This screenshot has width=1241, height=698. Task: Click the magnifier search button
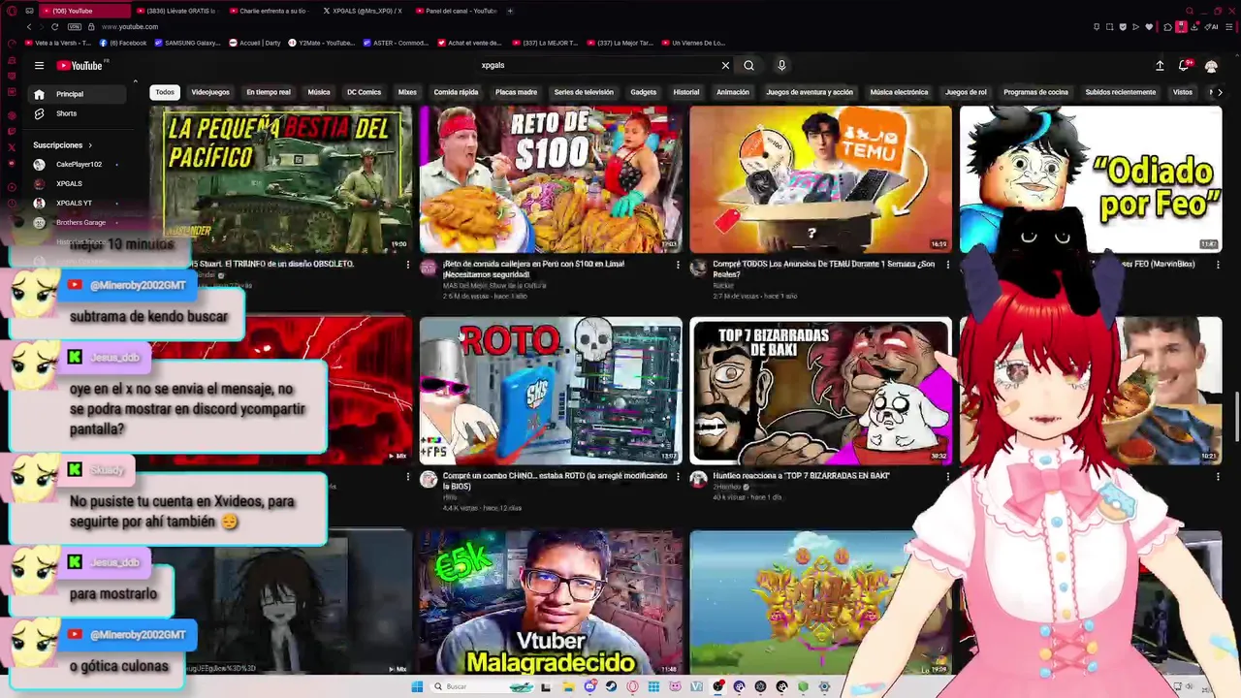point(748,66)
